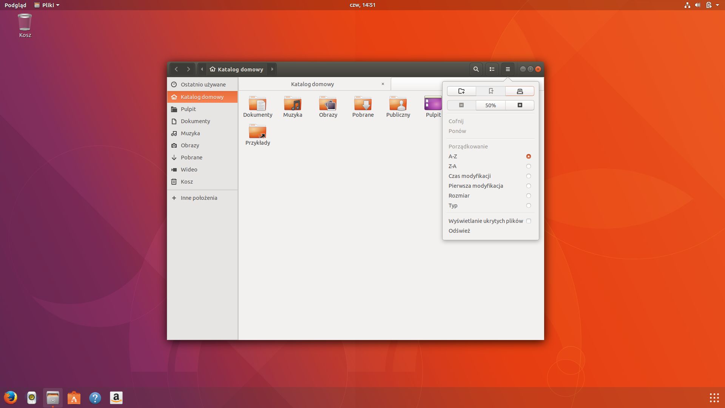Image resolution: width=725 pixels, height=408 pixels.
Task: Open the Pobrane folder icon
Action: tap(362, 104)
